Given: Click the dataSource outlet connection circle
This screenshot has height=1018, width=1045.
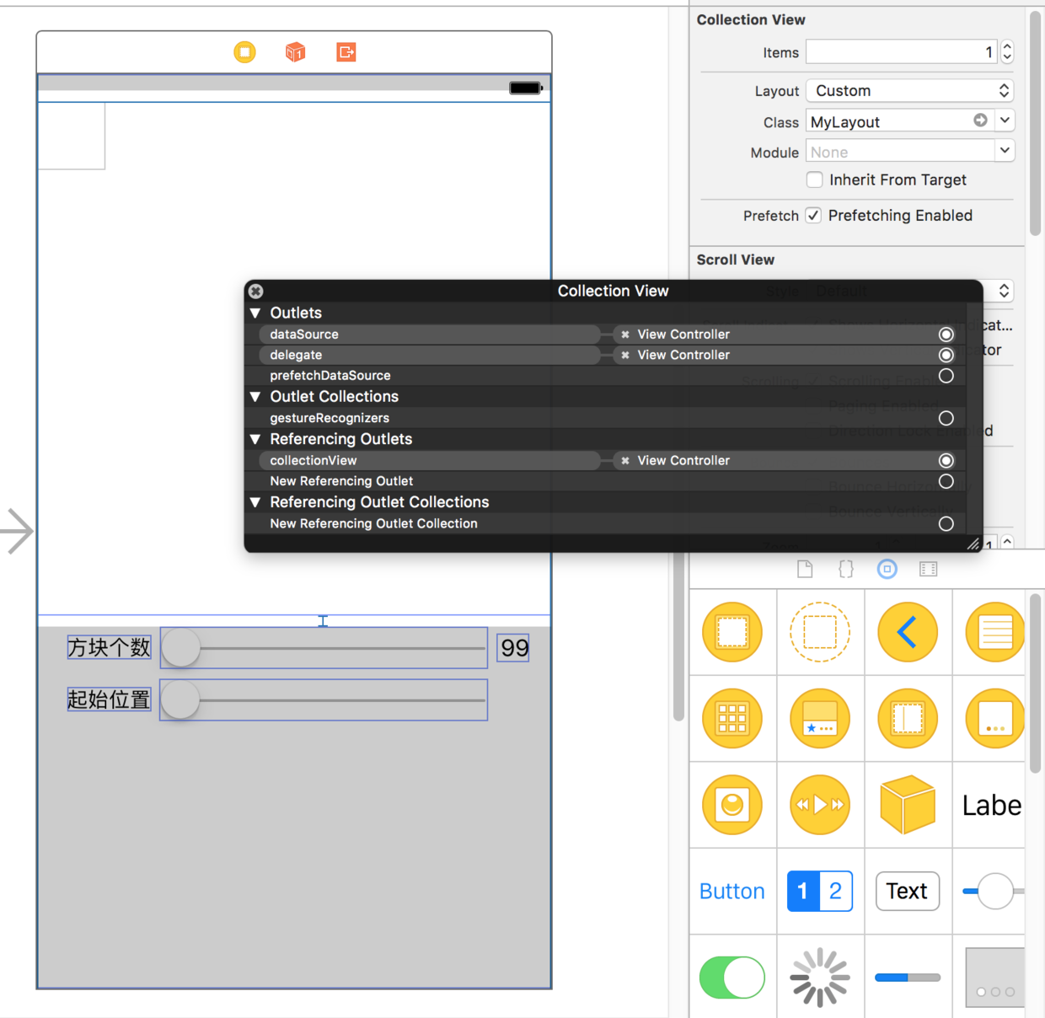Looking at the screenshot, I should [x=946, y=335].
